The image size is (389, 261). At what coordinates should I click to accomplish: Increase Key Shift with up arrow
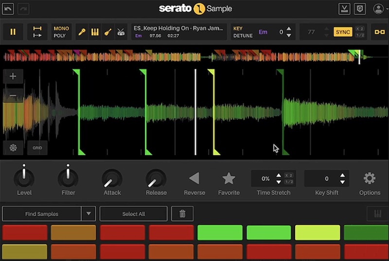click(343, 175)
